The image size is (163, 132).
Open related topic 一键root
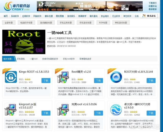pyautogui.click(x=34, y=59)
